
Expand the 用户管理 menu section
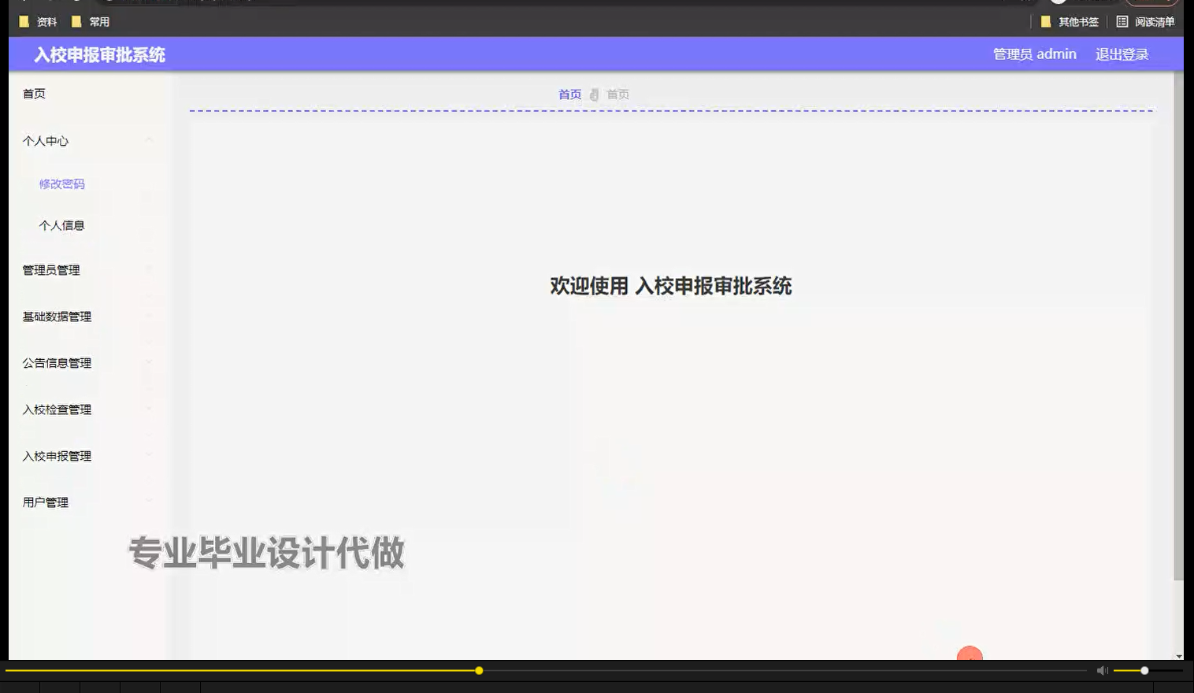point(45,502)
